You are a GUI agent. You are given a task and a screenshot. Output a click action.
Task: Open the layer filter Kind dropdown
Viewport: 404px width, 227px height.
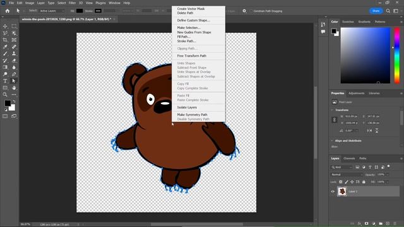[x=342, y=167]
